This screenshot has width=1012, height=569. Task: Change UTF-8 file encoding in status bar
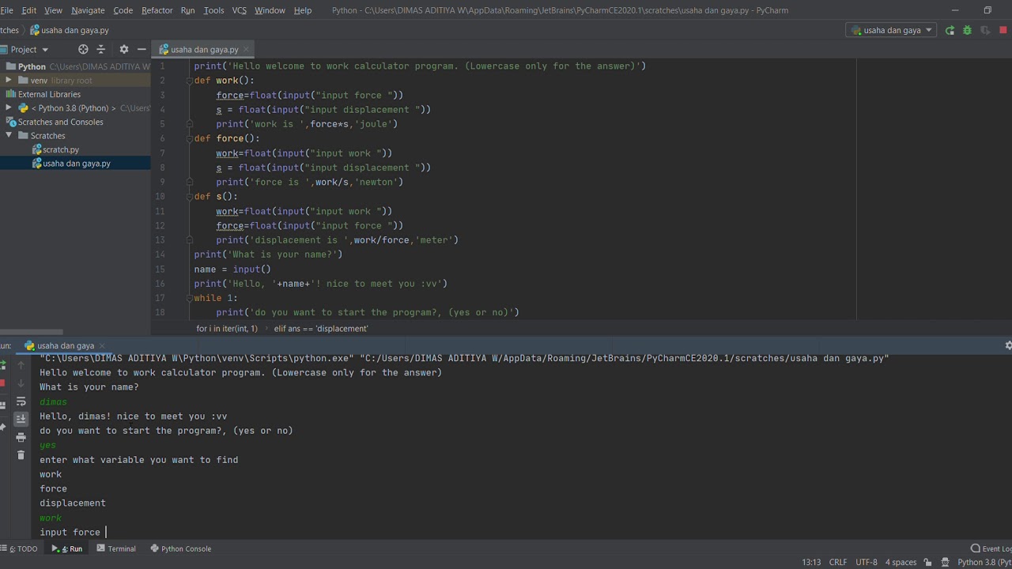867,563
